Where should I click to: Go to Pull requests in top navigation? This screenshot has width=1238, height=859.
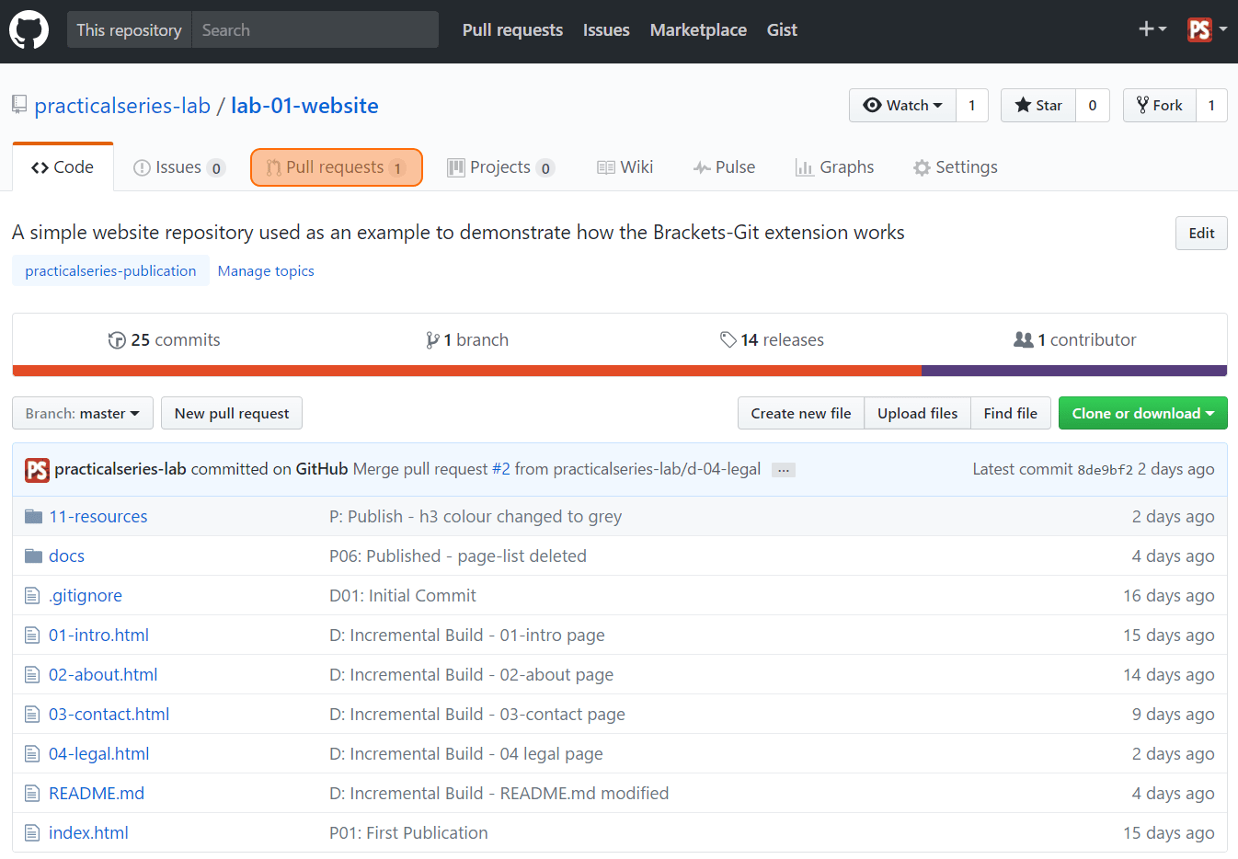click(x=512, y=30)
